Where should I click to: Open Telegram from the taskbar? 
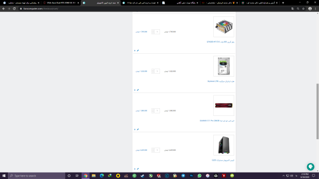pyautogui.click(x=183, y=176)
